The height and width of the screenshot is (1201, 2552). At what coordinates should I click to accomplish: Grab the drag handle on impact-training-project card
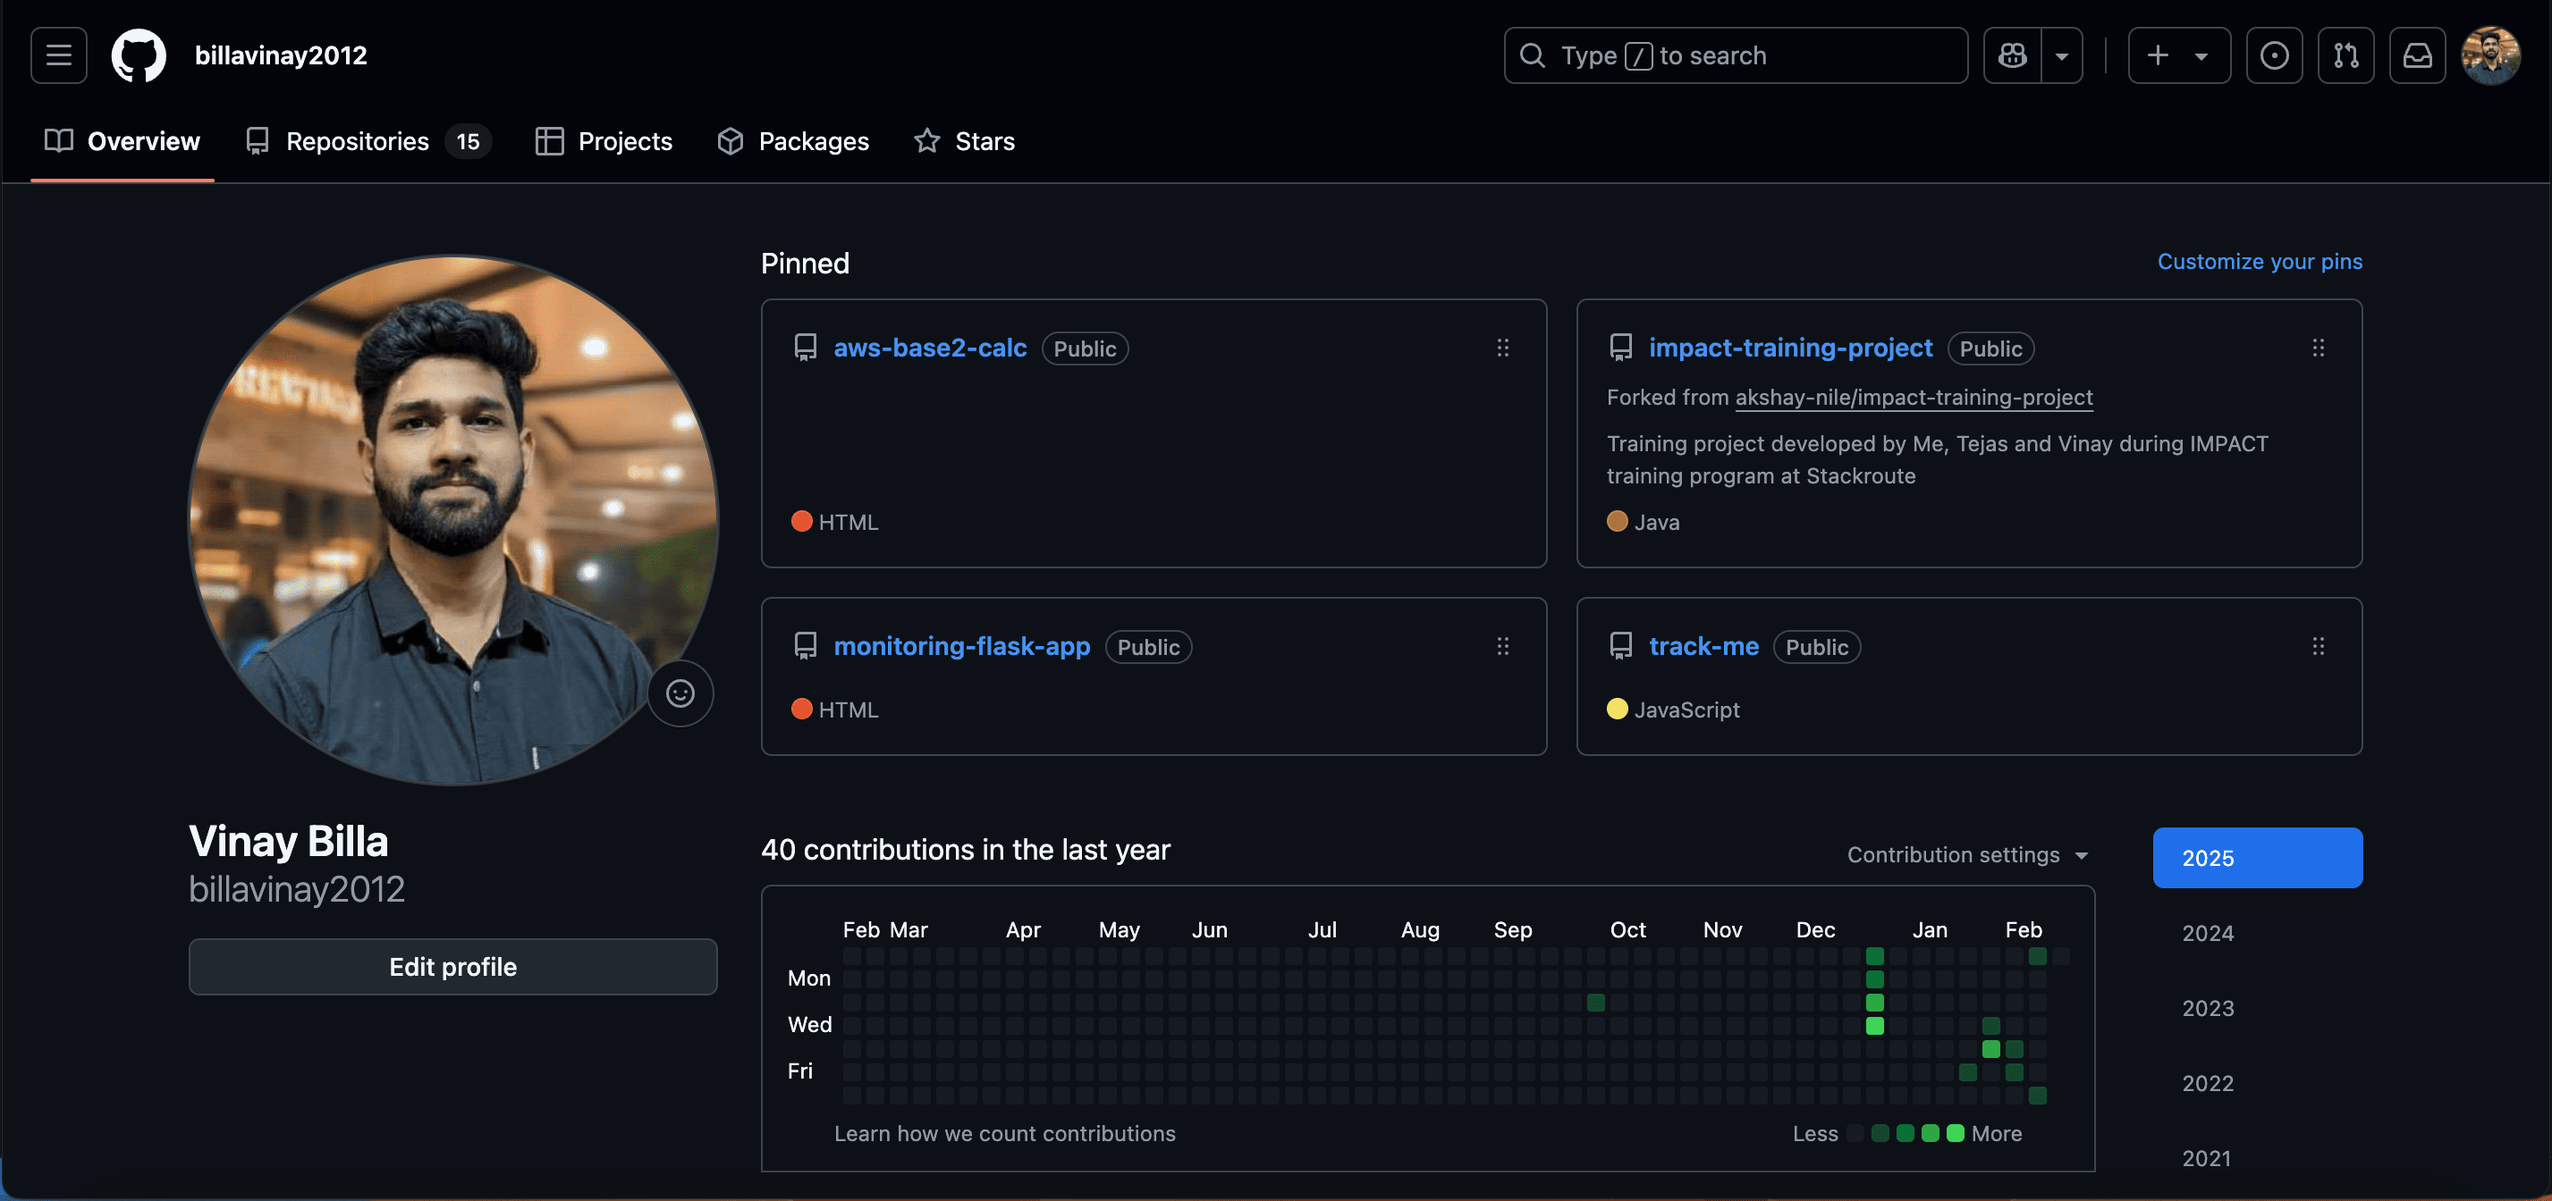(2317, 348)
